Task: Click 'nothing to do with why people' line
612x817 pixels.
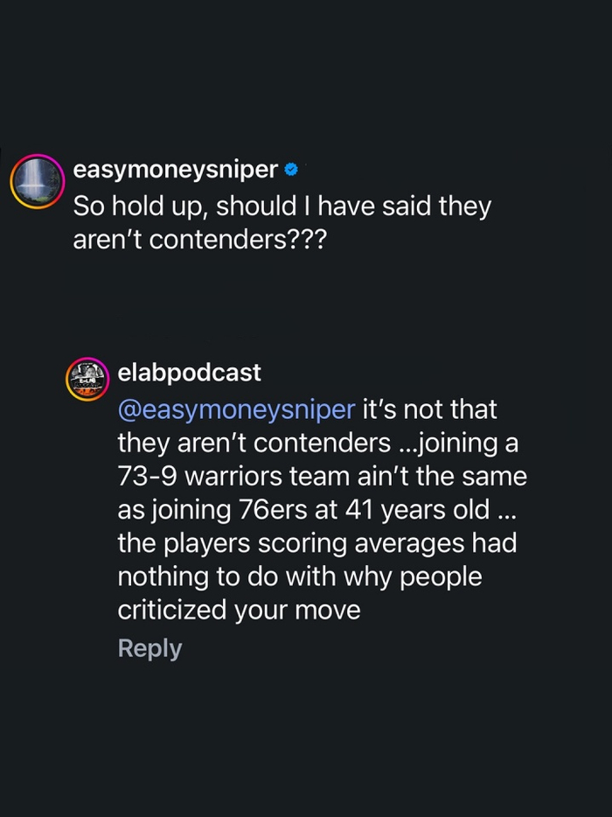Action: [x=300, y=576]
